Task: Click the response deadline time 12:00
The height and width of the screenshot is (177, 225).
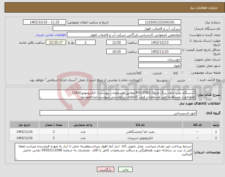Action: [x=116, y=42]
